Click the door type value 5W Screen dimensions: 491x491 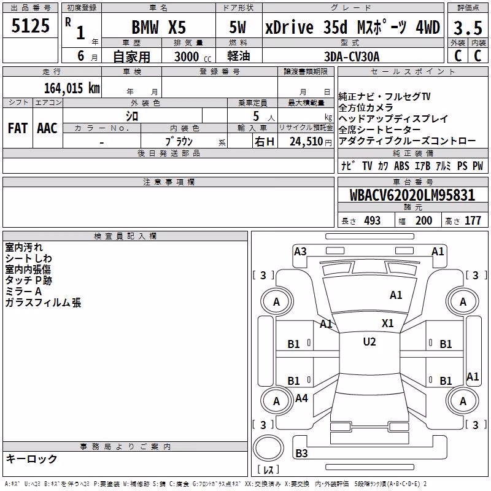238,27
